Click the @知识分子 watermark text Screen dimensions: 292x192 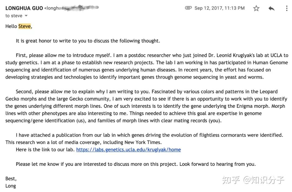tap(264, 180)
